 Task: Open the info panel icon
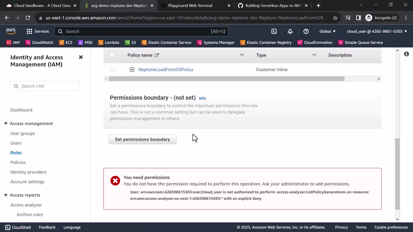(x=407, y=54)
